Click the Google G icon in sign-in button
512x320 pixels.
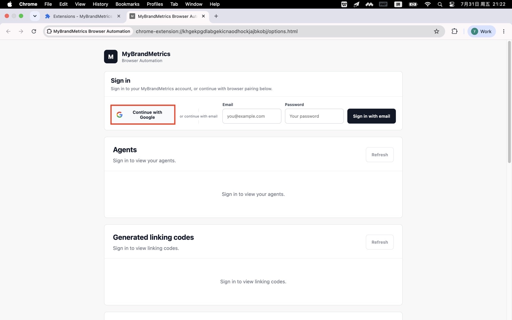point(120,115)
